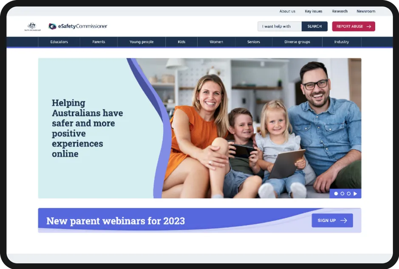Select the second carousel dot

[x=342, y=194]
